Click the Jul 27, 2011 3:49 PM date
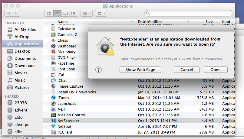The image size is (244, 139). 157,132
